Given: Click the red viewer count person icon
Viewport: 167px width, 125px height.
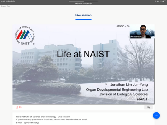Looking at the screenshot, I should tap(17, 107).
